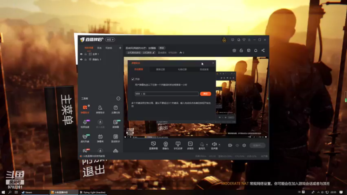Select the first orange dialog tab
The image size is (347, 195).
tap(138, 69)
